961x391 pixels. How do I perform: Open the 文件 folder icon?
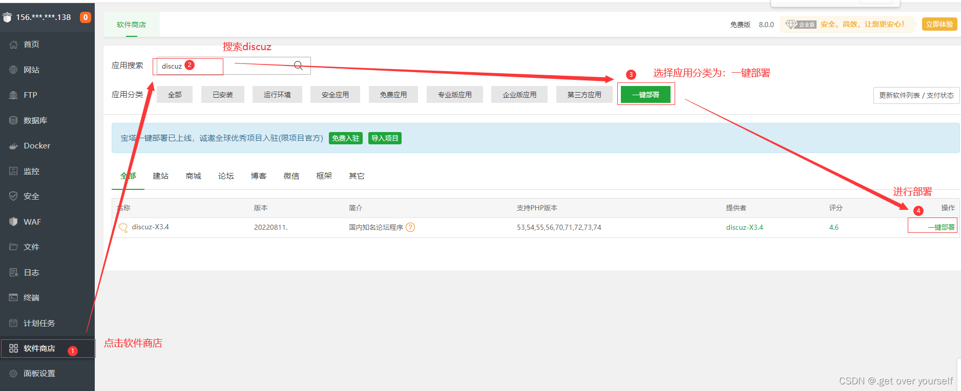tap(13, 247)
